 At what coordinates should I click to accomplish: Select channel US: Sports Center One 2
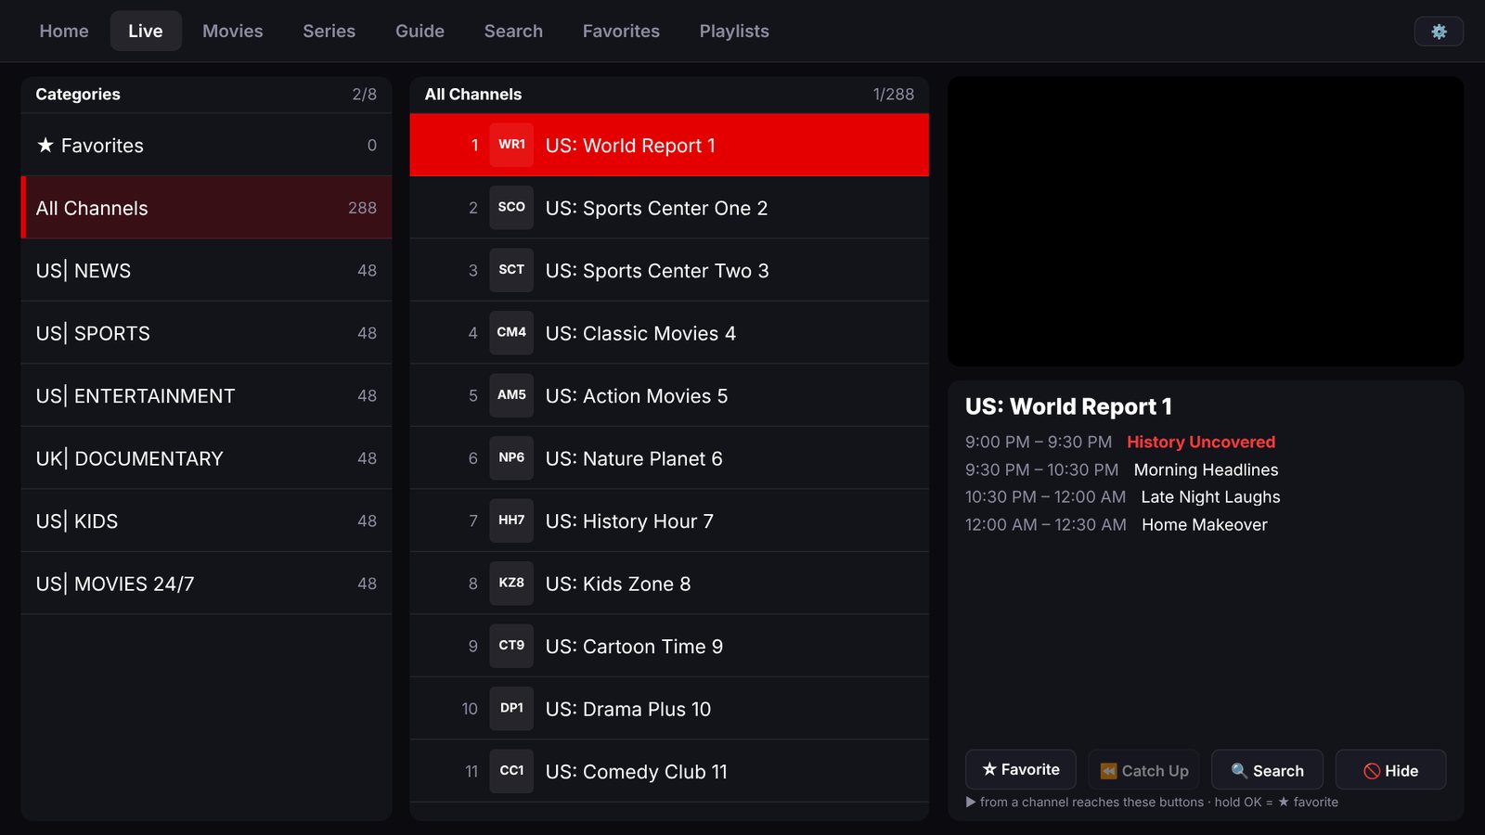(x=669, y=208)
